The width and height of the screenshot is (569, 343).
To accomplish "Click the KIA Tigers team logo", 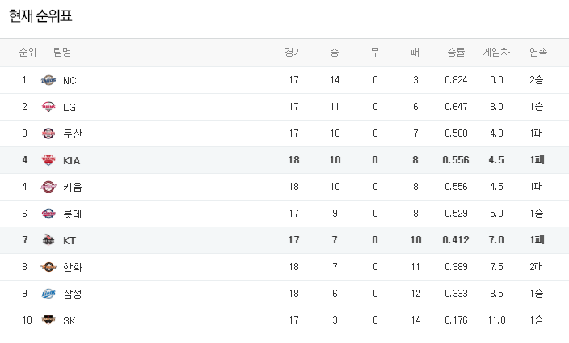I will pos(48,160).
